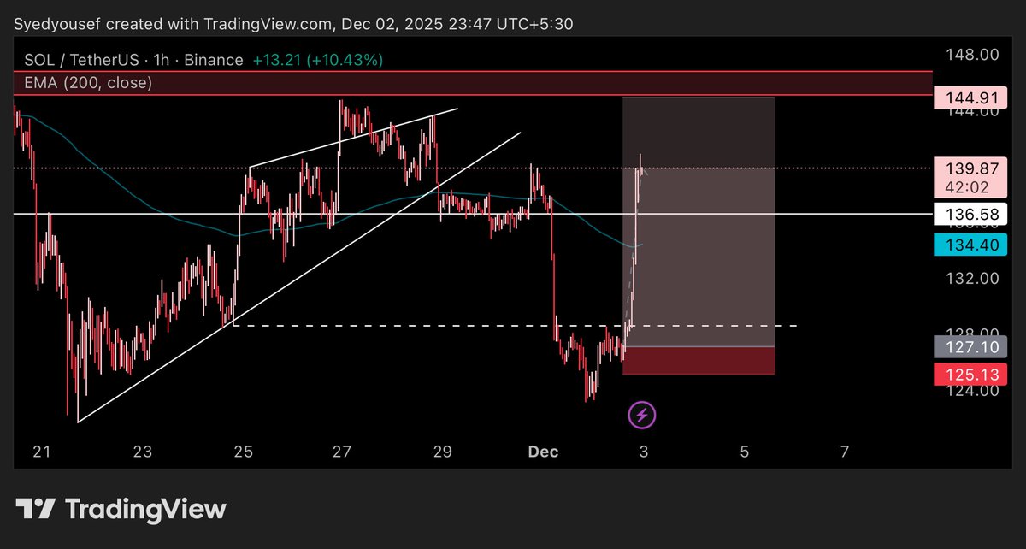The image size is (1026, 549).
Task: Click the 5 date on time axis
Action: (744, 451)
